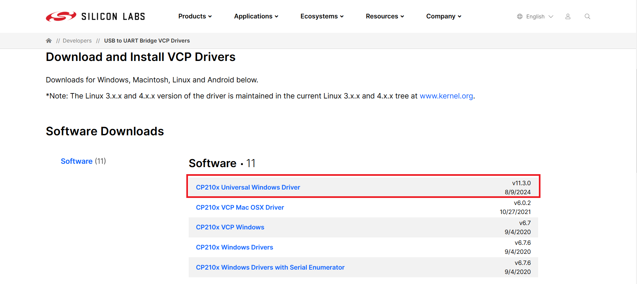Image resolution: width=637 pixels, height=284 pixels.
Task: Click the page vertical scrollbar
Action: tap(636, 121)
